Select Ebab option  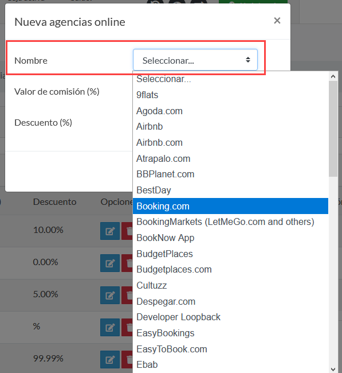[230, 364]
